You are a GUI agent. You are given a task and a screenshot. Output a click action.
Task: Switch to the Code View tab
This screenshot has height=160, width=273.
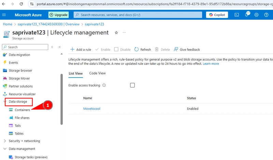97,73
